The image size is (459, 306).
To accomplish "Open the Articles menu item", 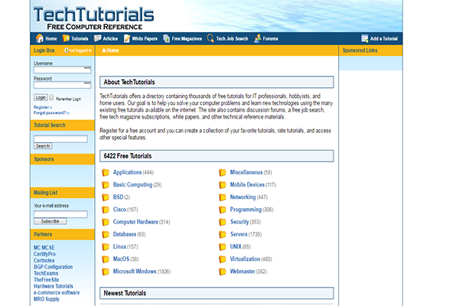I will click(110, 39).
